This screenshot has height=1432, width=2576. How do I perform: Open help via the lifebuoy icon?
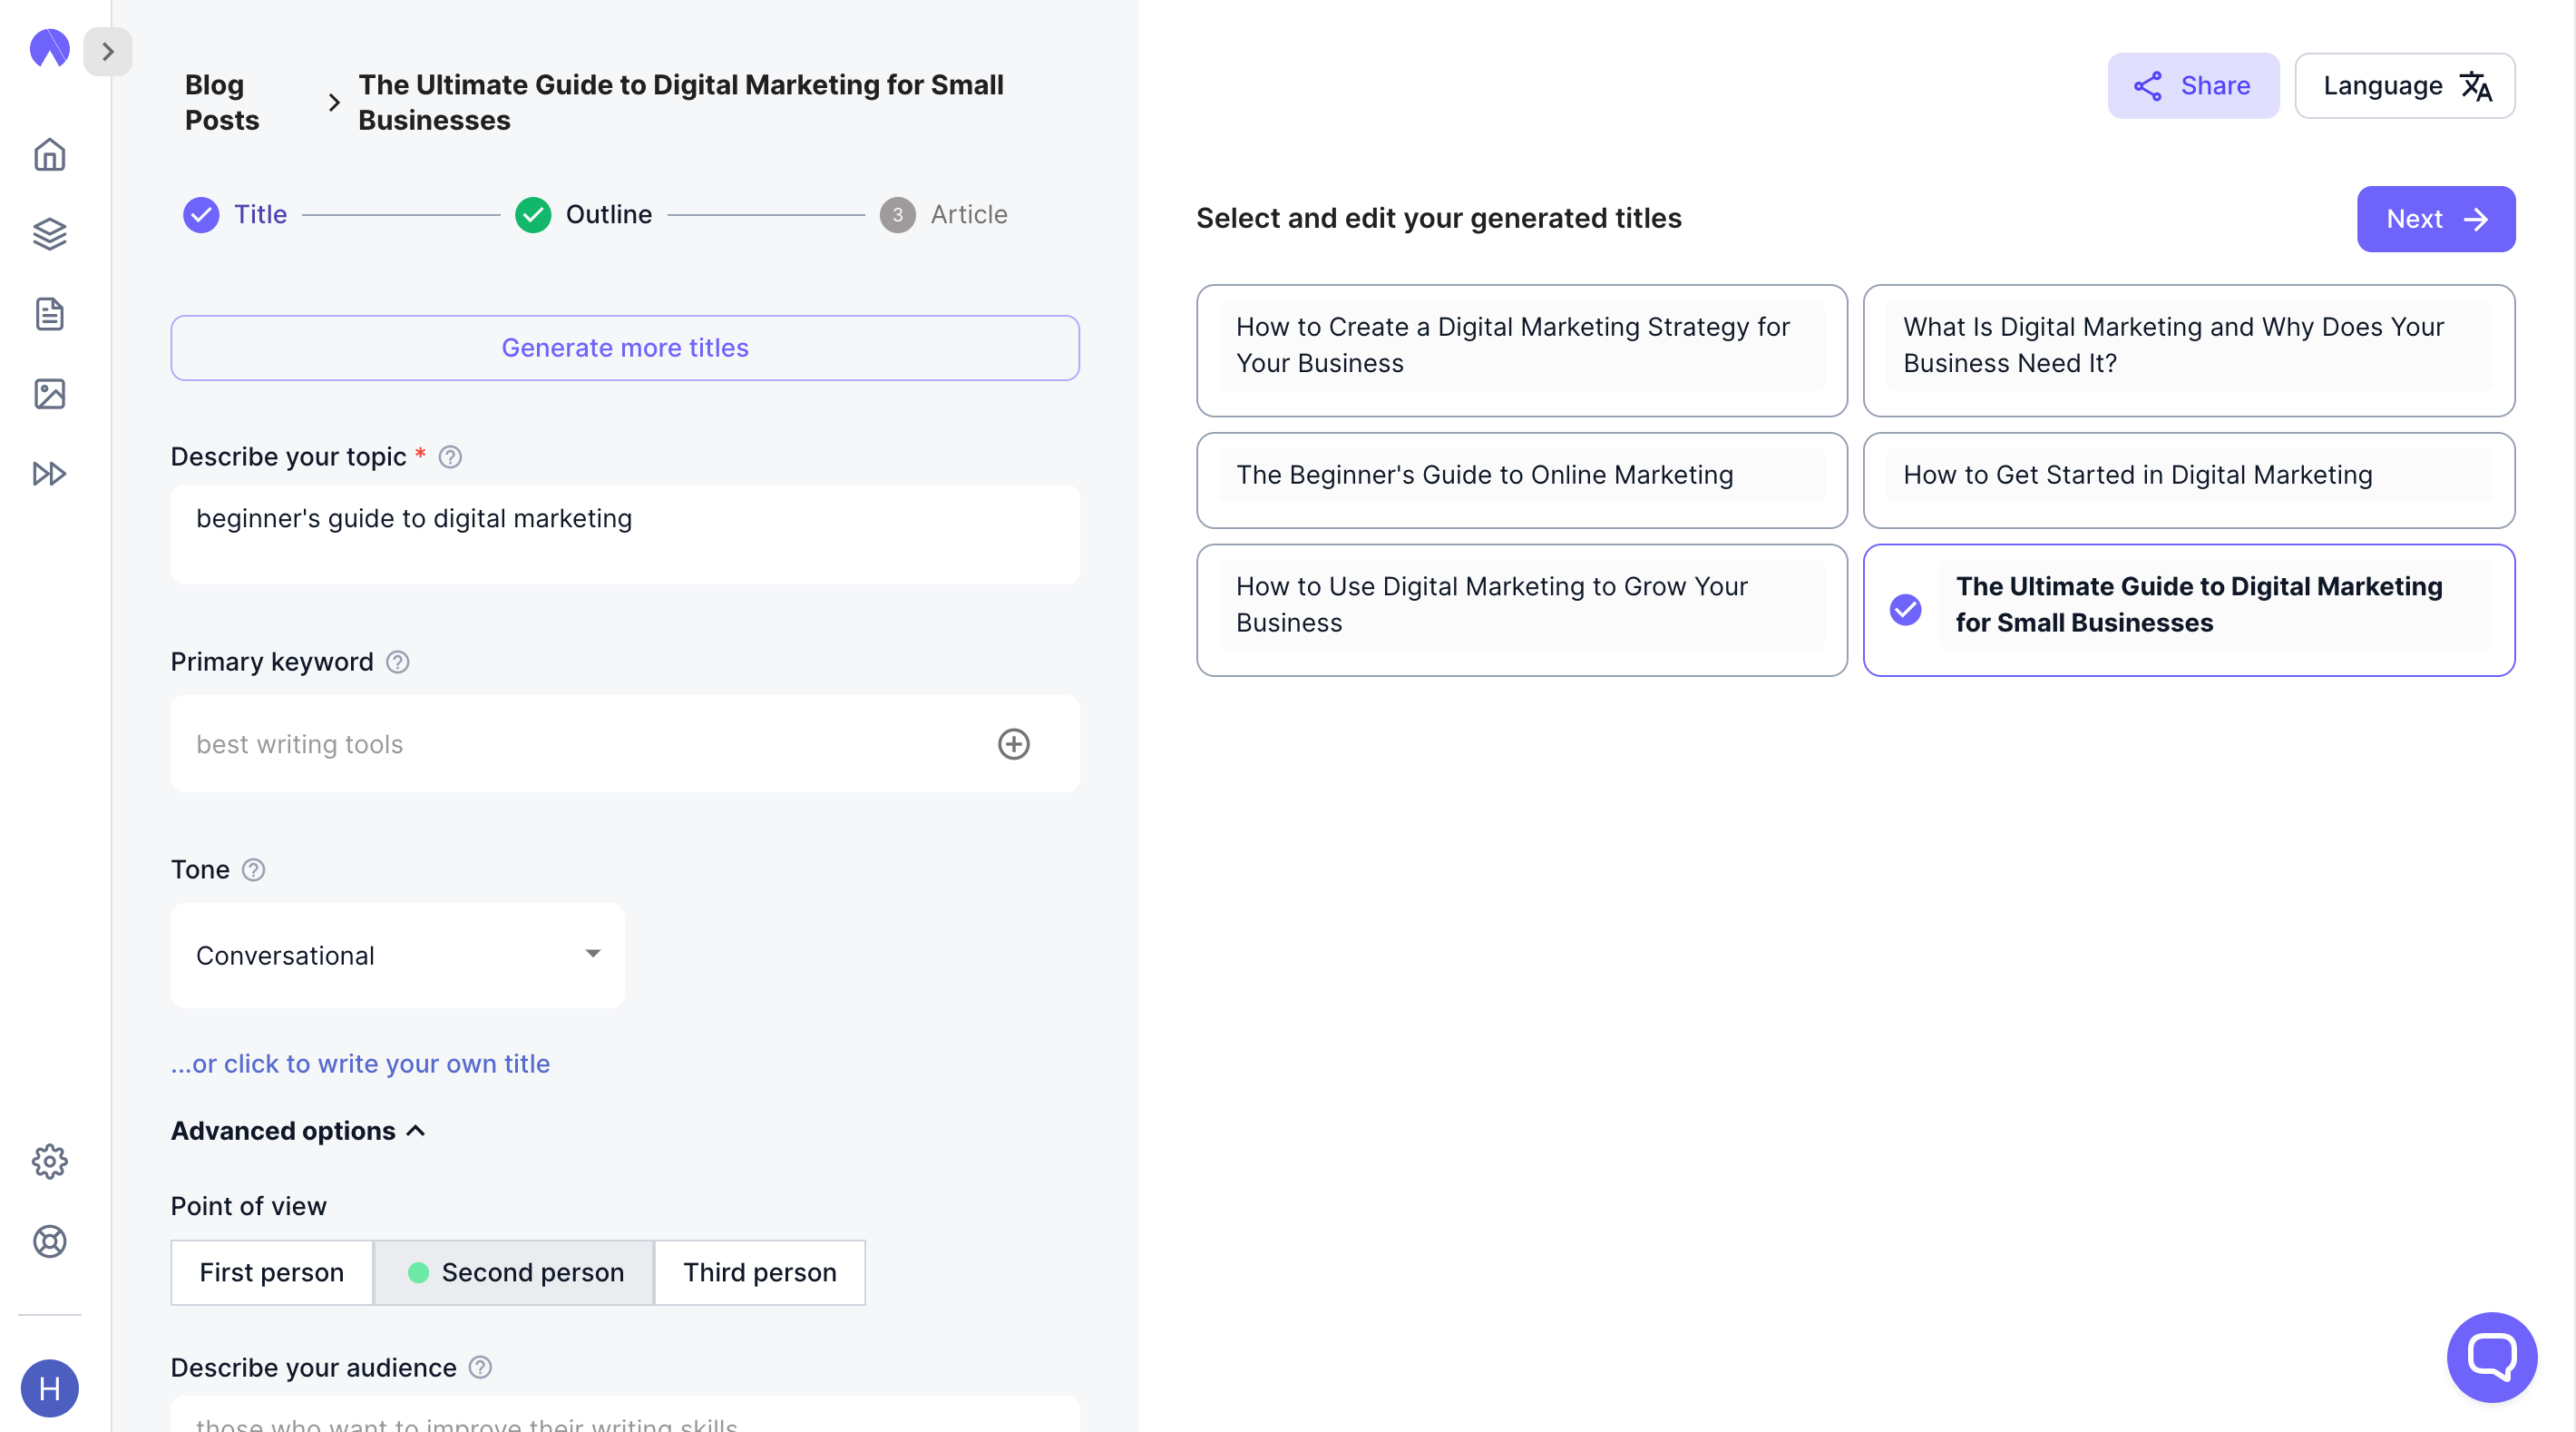point(49,1241)
